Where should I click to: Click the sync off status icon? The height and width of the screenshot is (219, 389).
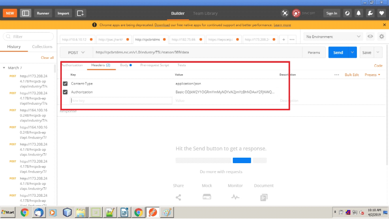coord(296,13)
